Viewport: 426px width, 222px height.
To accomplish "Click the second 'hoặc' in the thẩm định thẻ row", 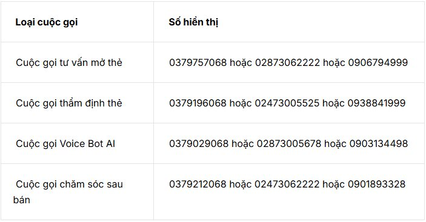I will pyautogui.click(x=334, y=103).
